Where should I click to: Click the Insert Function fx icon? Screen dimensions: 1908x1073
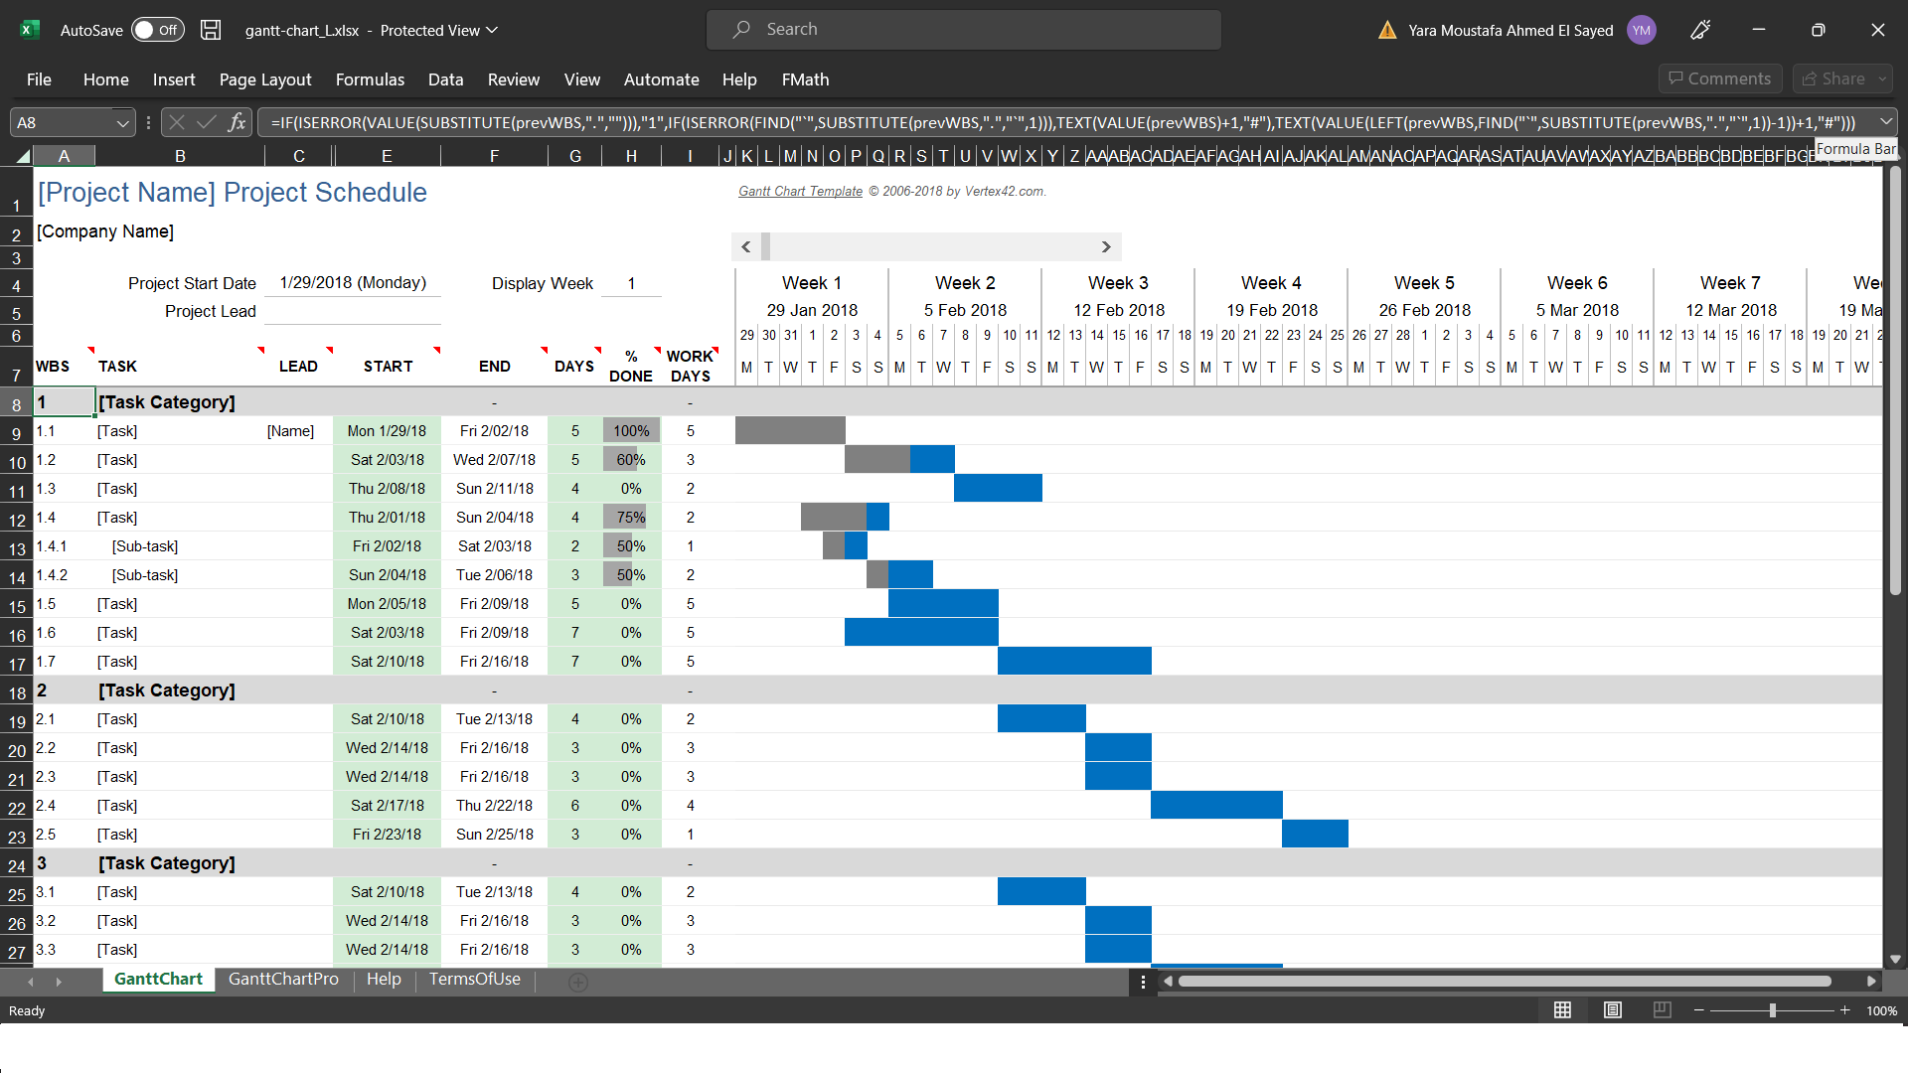click(237, 122)
